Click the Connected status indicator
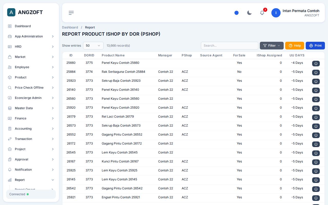 tap(31, 194)
